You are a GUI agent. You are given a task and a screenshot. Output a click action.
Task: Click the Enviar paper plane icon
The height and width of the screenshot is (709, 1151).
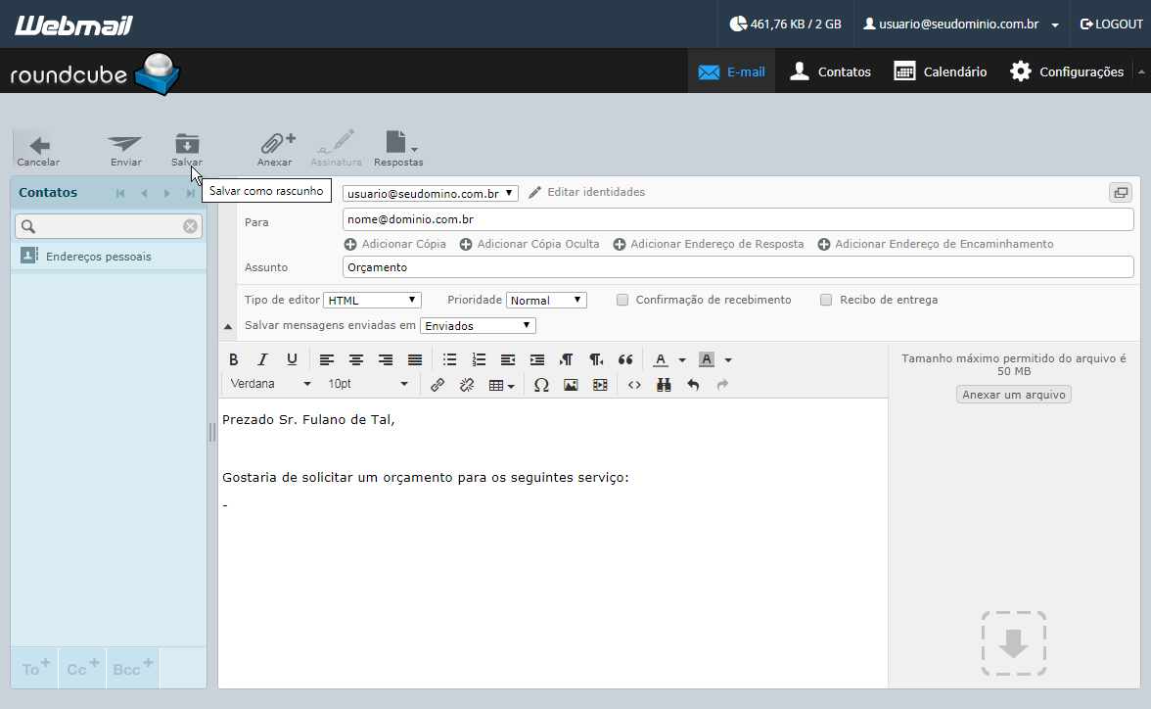click(125, 143)
